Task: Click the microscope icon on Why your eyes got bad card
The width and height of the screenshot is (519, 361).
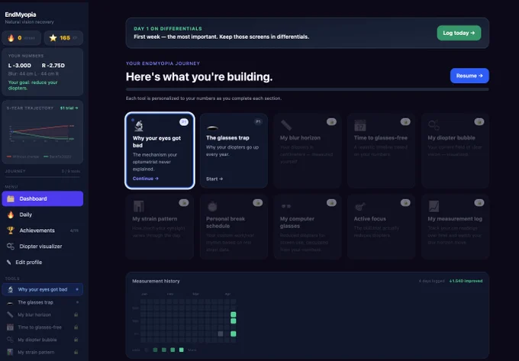Action: pyautogui.click(x=139, y=126)
